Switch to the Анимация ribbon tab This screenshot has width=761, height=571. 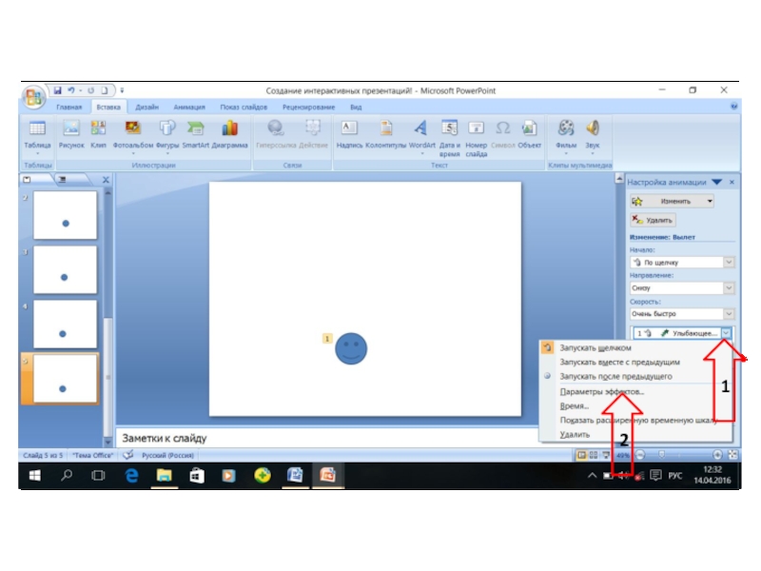pos(188,108)
